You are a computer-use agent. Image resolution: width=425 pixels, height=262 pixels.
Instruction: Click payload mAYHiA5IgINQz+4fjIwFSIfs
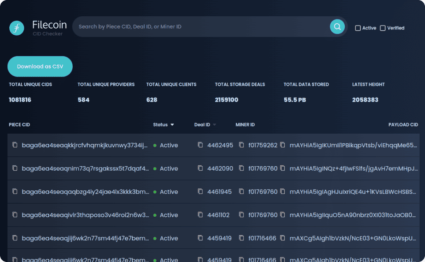coord(354,168)
